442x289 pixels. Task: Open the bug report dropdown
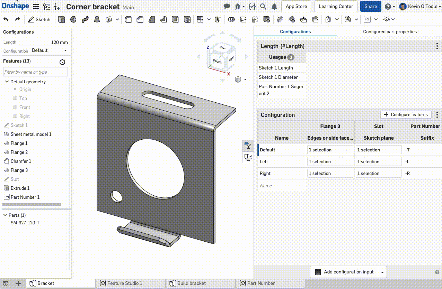239,6
